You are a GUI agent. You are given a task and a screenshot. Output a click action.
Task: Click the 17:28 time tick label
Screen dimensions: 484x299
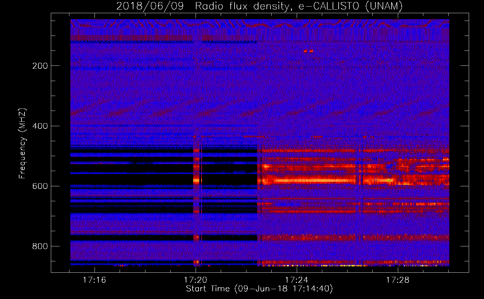[x=398, y=280]
